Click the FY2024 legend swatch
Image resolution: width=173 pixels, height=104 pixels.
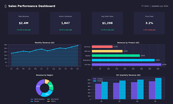95,81
